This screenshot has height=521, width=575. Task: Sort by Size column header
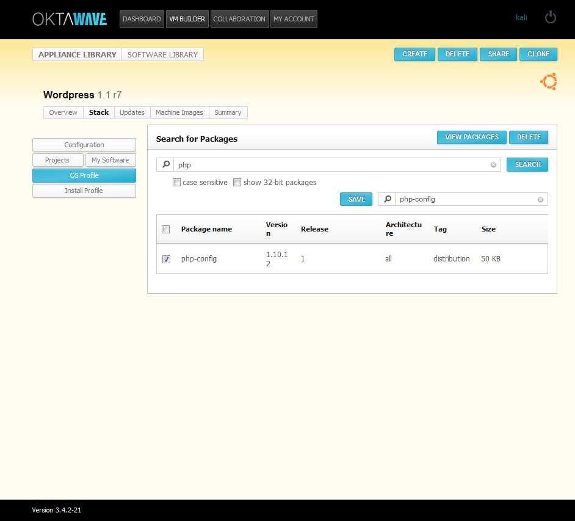488,229
